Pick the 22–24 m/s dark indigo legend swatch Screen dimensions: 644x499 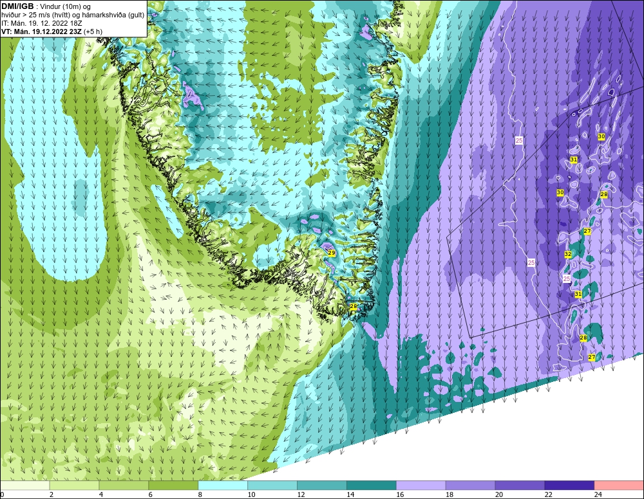click(x=570, y=485)
